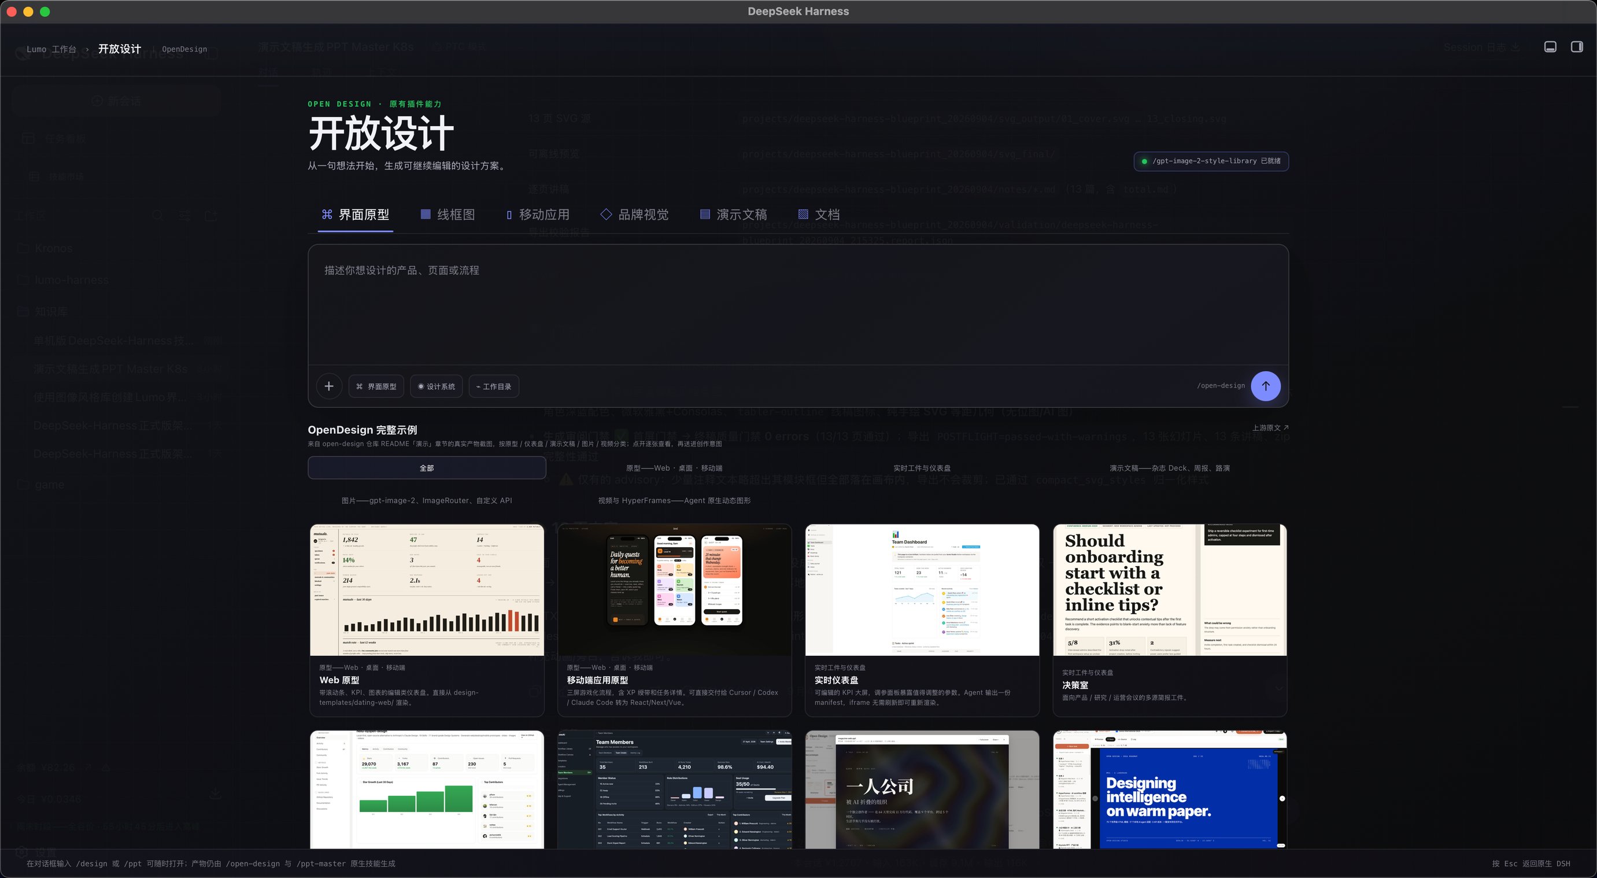The height and width of the screenshot is (878, 1597).
Task: Filter examples by 原型——Web · 桌面 · 移动端
Action: 674,468
